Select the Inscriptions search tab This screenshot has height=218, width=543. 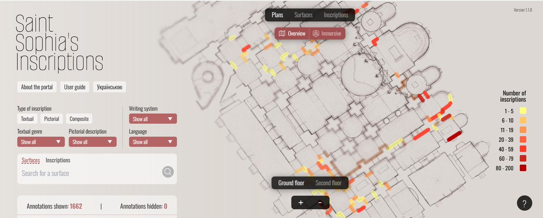pos(58,160)
